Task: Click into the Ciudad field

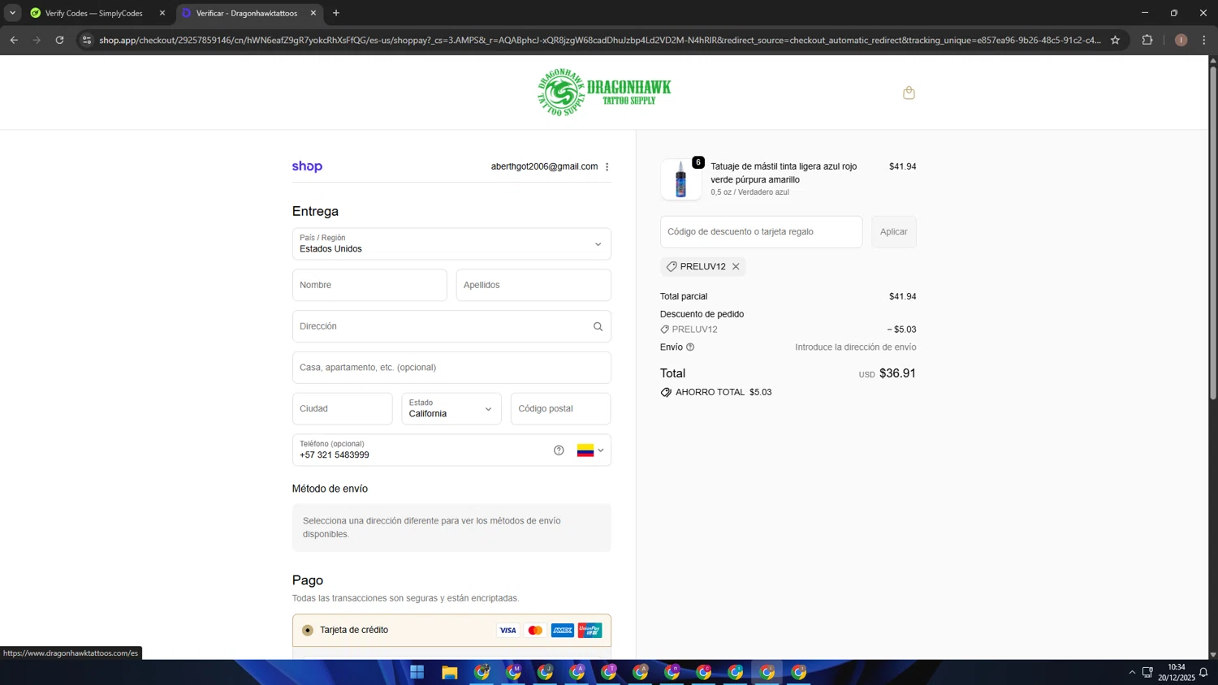Action: [x=343, y=409]
